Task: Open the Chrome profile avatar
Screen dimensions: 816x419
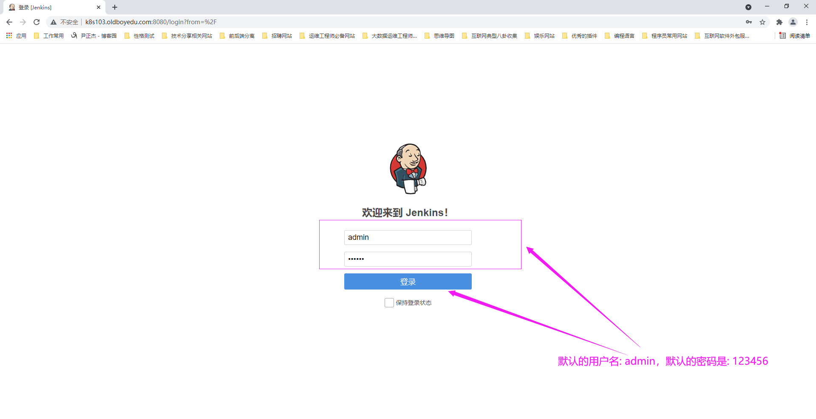Action: pyautogui.click(x=793, y=22)
